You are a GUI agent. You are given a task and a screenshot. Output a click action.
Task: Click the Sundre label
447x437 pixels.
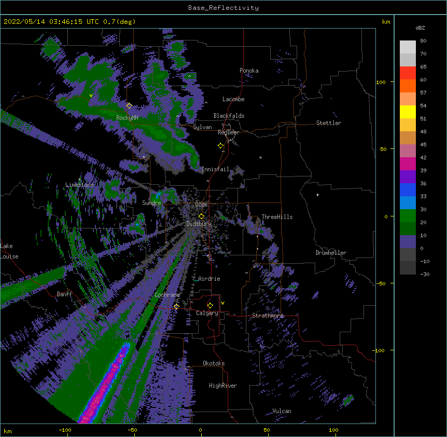click(x=151, y=203)
